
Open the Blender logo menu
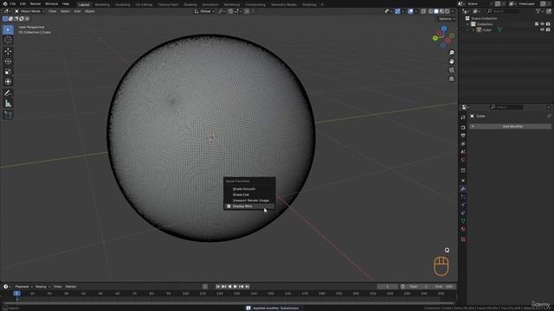4,3
